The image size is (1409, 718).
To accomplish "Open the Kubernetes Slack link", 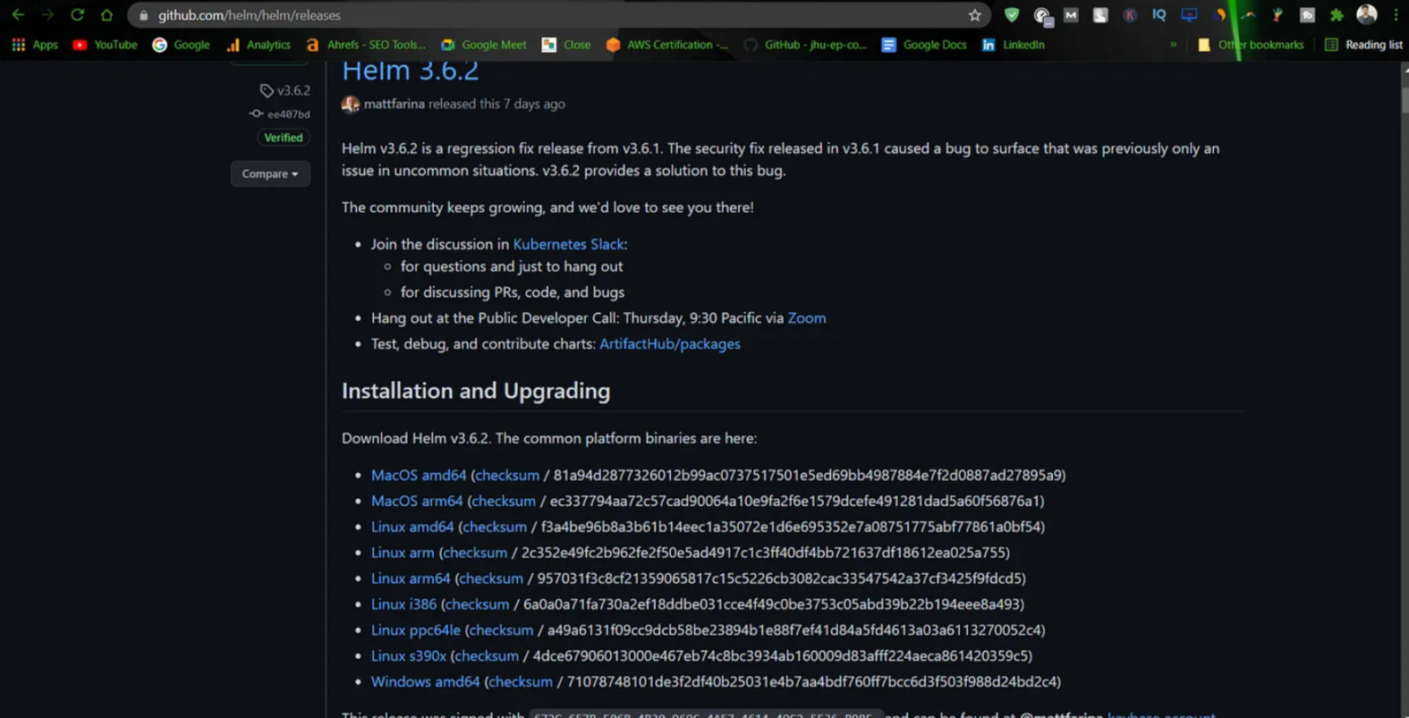I will point(568,244).
